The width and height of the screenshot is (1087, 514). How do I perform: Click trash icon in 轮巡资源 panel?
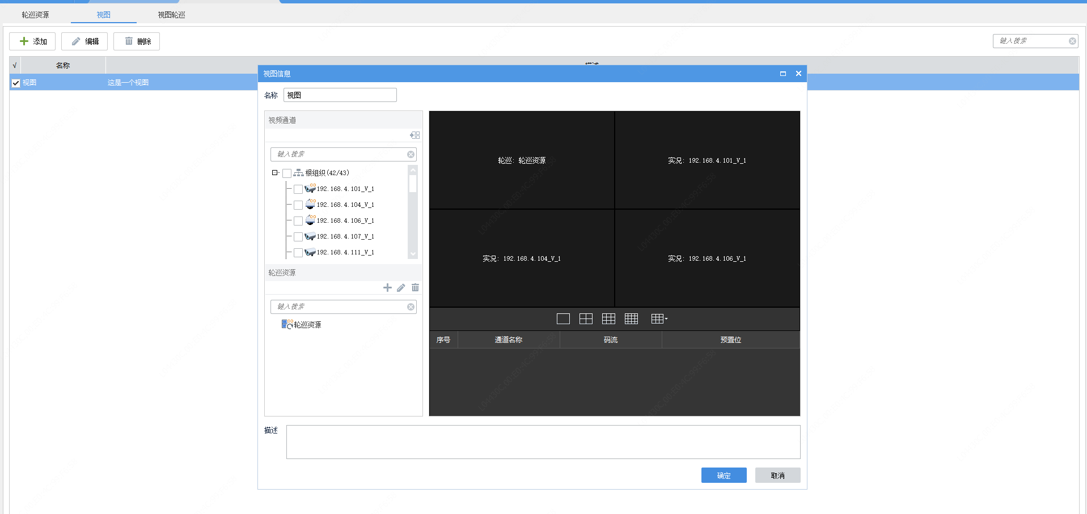[x=415, y=288]
